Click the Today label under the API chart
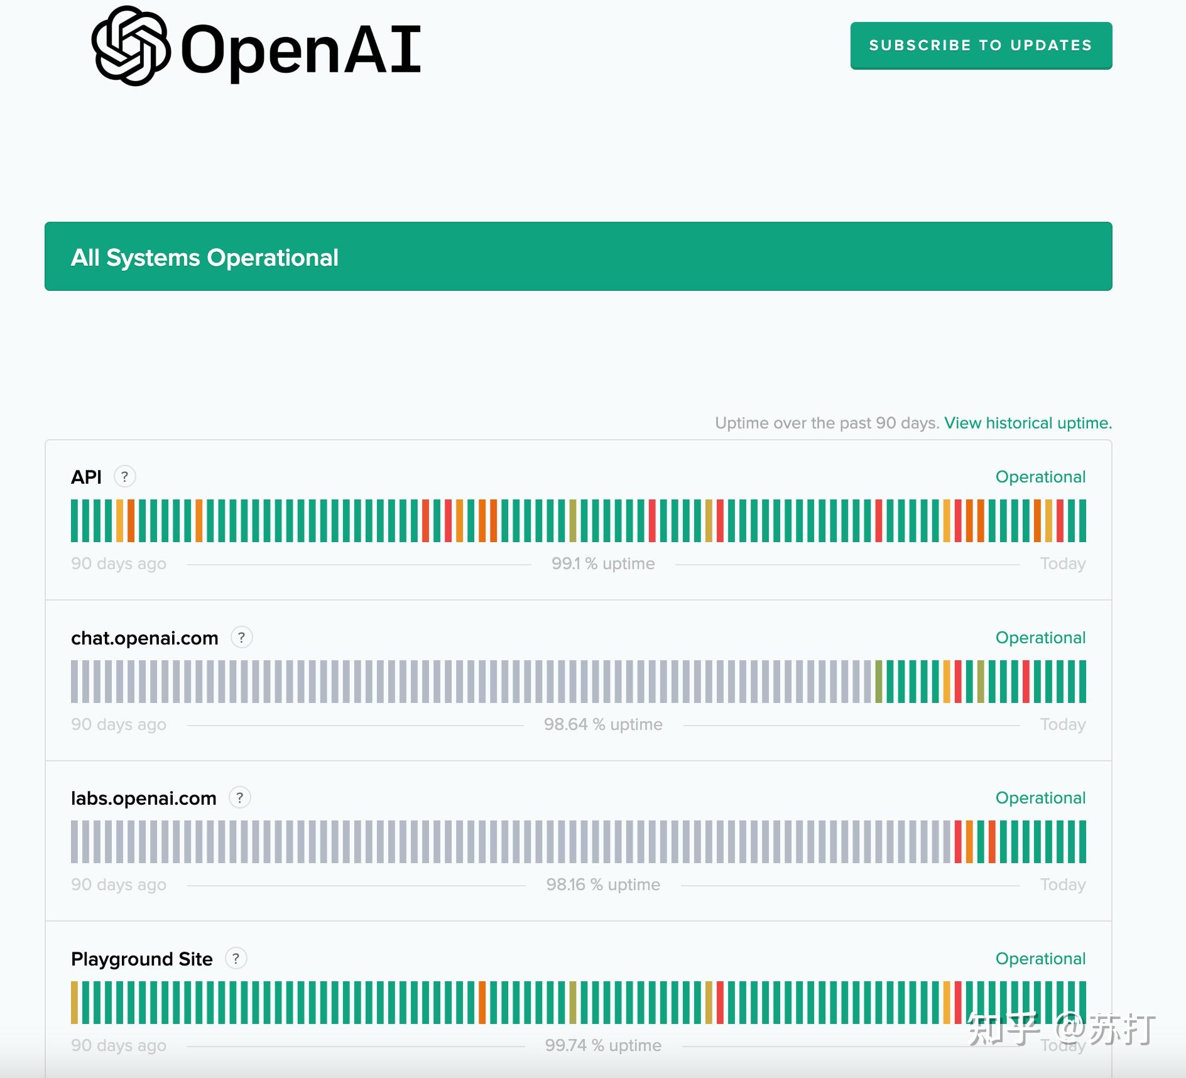 (x=1063, y=563)
